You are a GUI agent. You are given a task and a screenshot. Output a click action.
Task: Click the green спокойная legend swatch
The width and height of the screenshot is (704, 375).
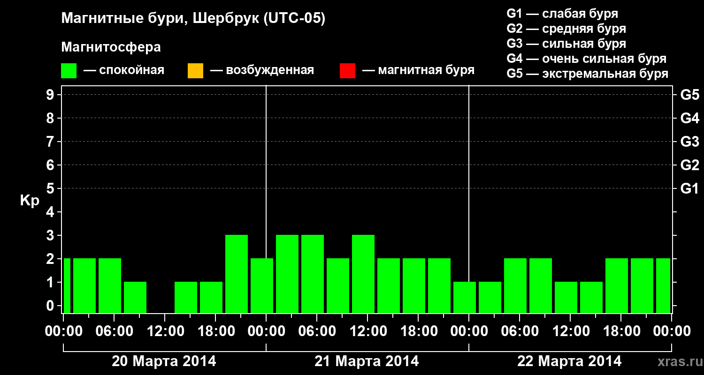69,71
